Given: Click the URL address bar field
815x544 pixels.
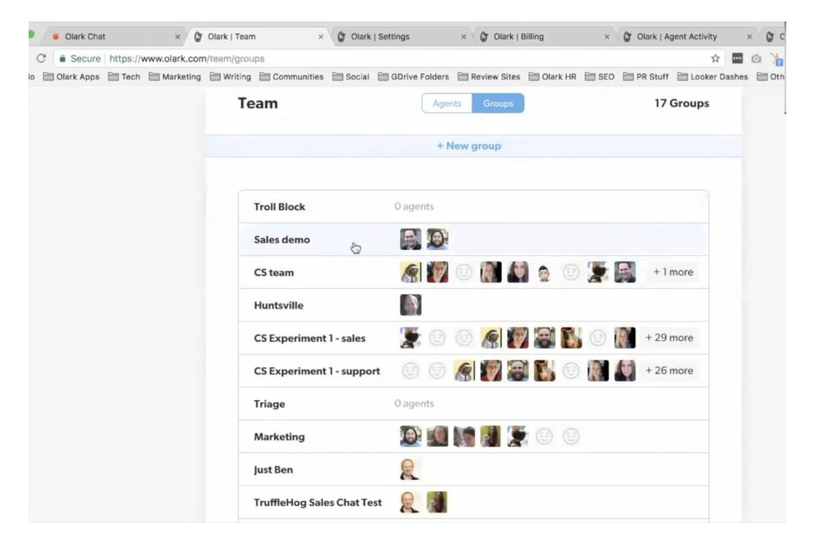Looking at the screenshot, I should 385,58.
